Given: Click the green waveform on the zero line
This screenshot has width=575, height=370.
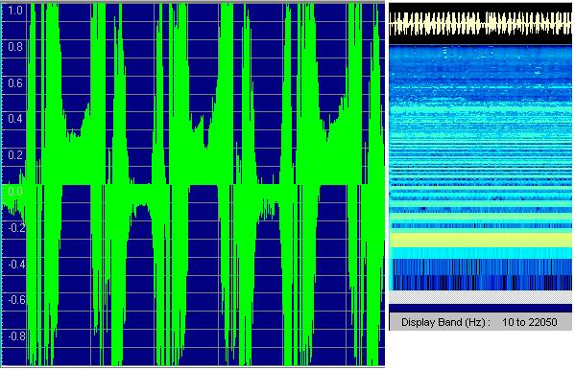Looking at the screenshot, I should click(194, 185).
